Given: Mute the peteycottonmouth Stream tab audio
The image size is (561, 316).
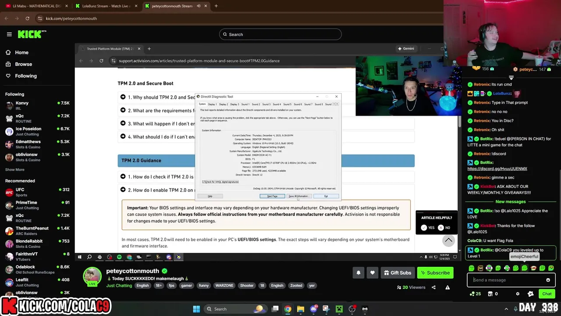Looking at the screenshot, I should click(199, 6).
